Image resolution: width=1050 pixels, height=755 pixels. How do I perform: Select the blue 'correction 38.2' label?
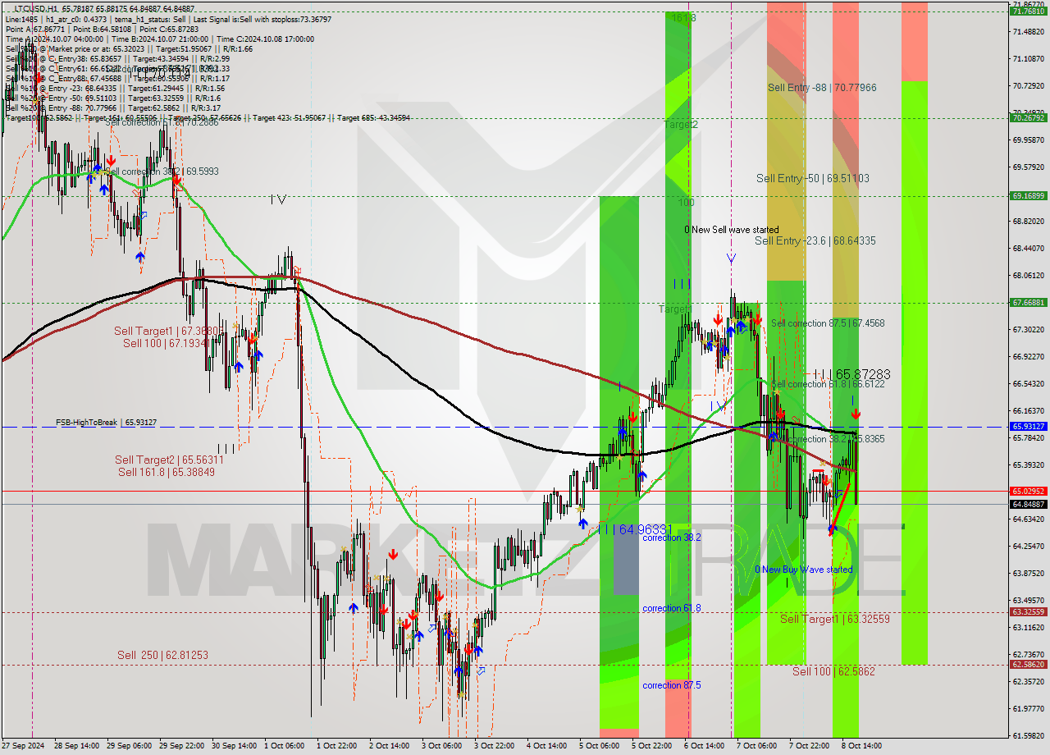pos(672,538)
